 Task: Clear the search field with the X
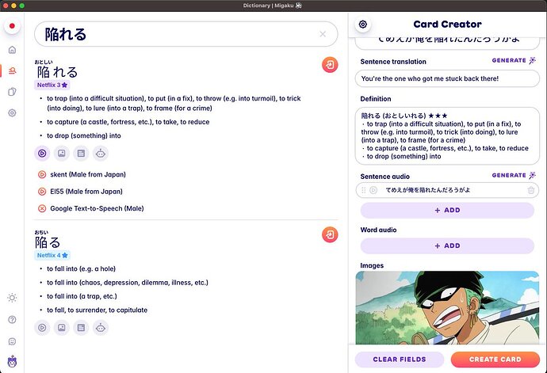(x=323, y=34)
